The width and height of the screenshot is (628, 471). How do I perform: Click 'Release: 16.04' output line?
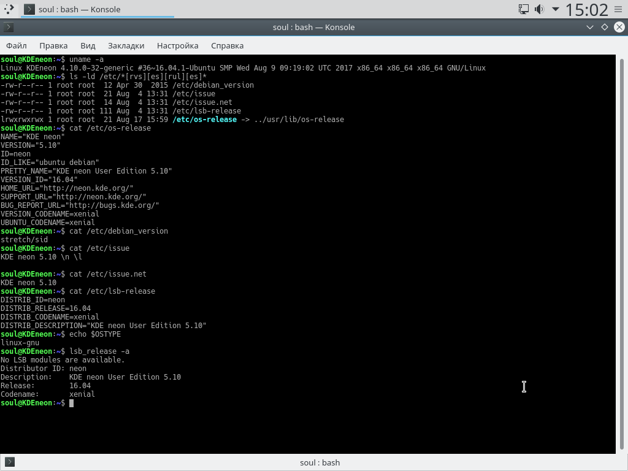45,386
